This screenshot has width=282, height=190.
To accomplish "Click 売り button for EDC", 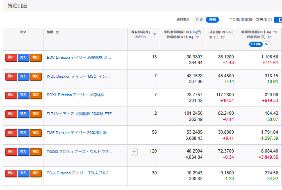I will coord(23,58).
